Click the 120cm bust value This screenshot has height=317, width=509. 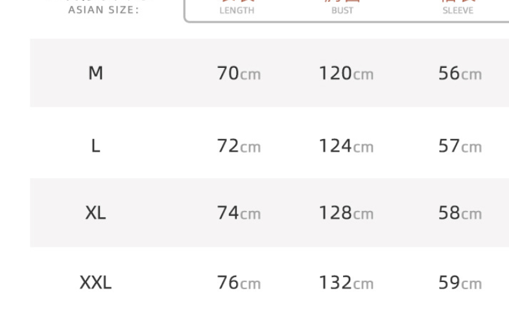(x=346, y=74)
